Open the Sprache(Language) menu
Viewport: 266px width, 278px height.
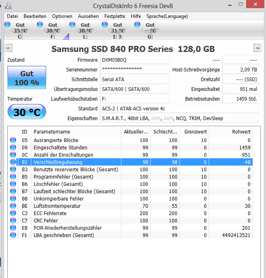(x=167, y=16)
